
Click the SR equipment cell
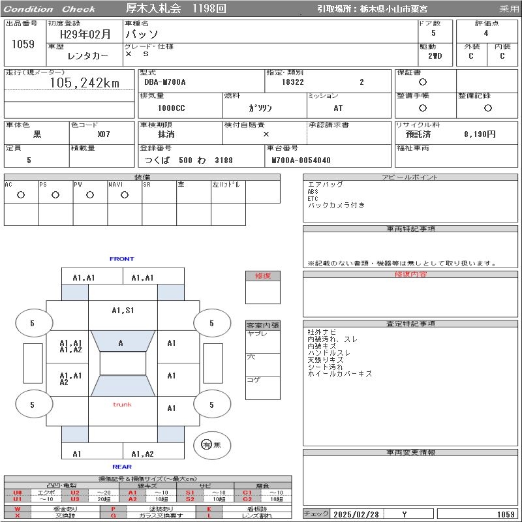pyautogui.click(x=159, y=192)
